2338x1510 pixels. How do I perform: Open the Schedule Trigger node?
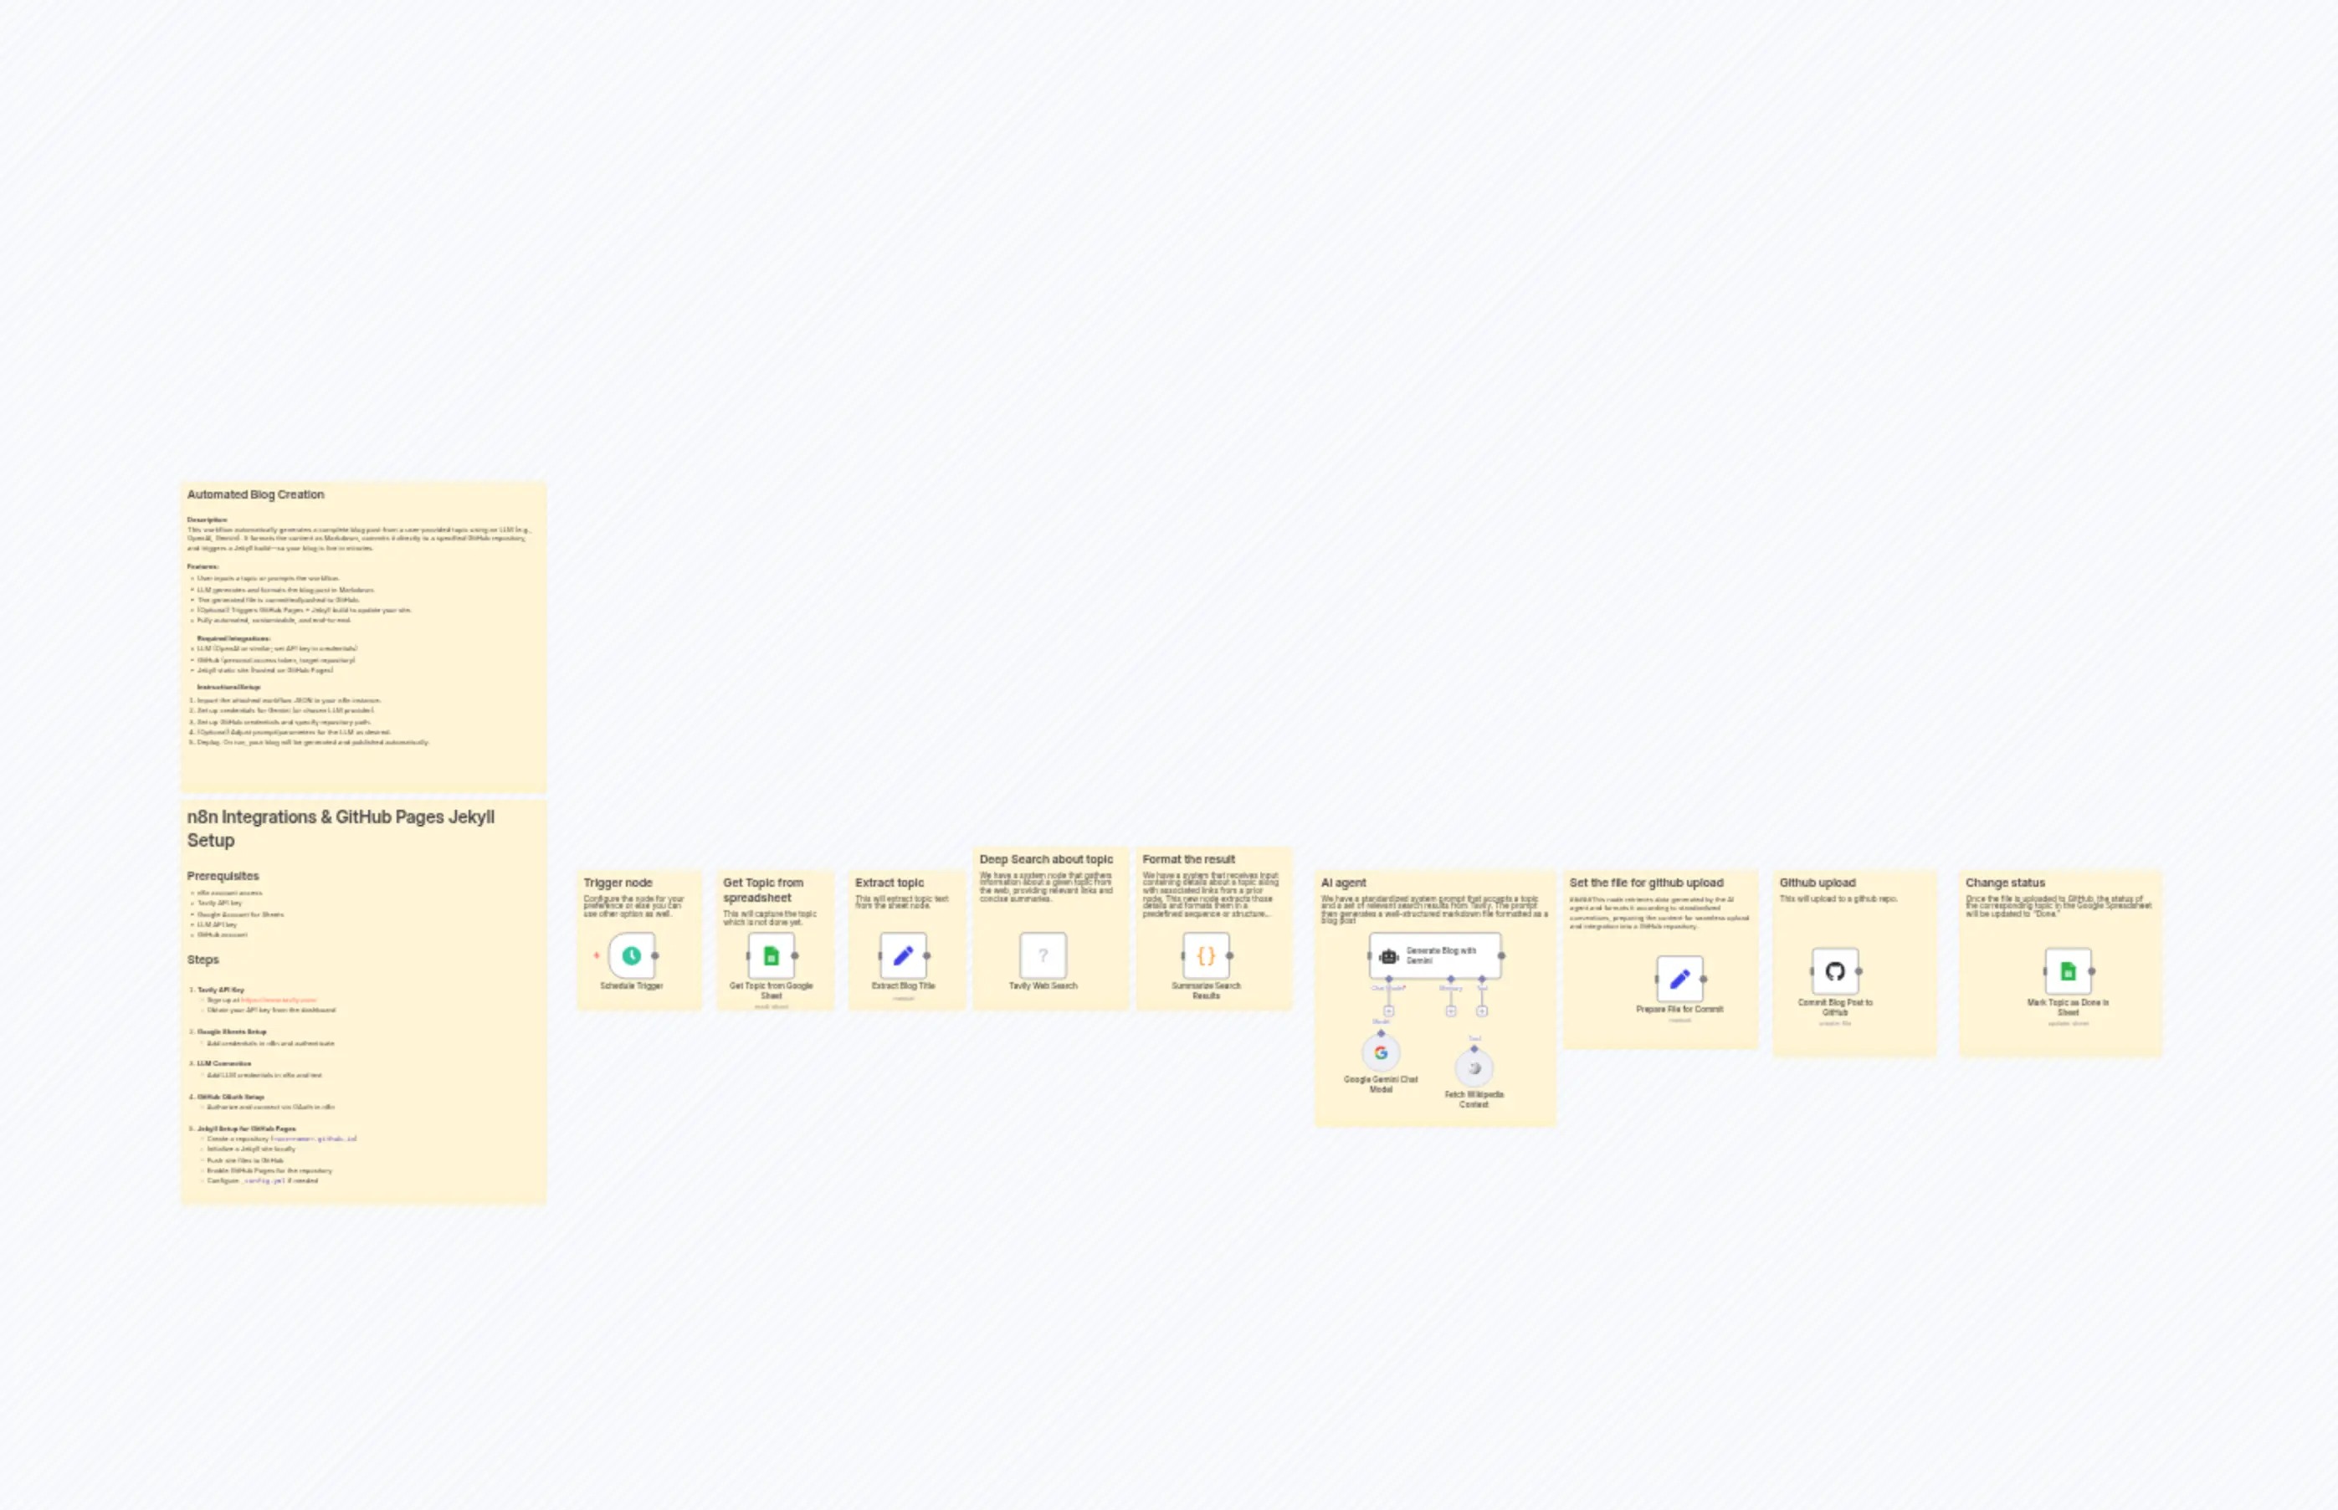(631, 957)
